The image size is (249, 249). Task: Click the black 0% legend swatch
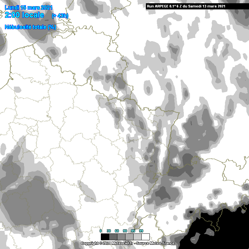tap(105, 237)
